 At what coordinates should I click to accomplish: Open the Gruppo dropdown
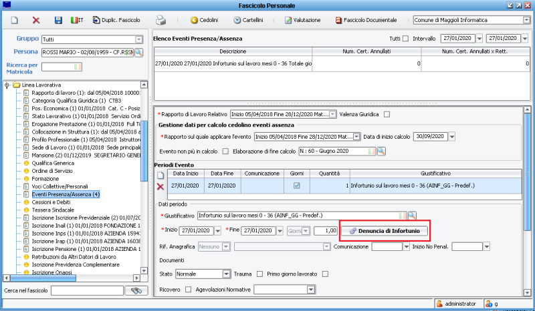[139, 39]
